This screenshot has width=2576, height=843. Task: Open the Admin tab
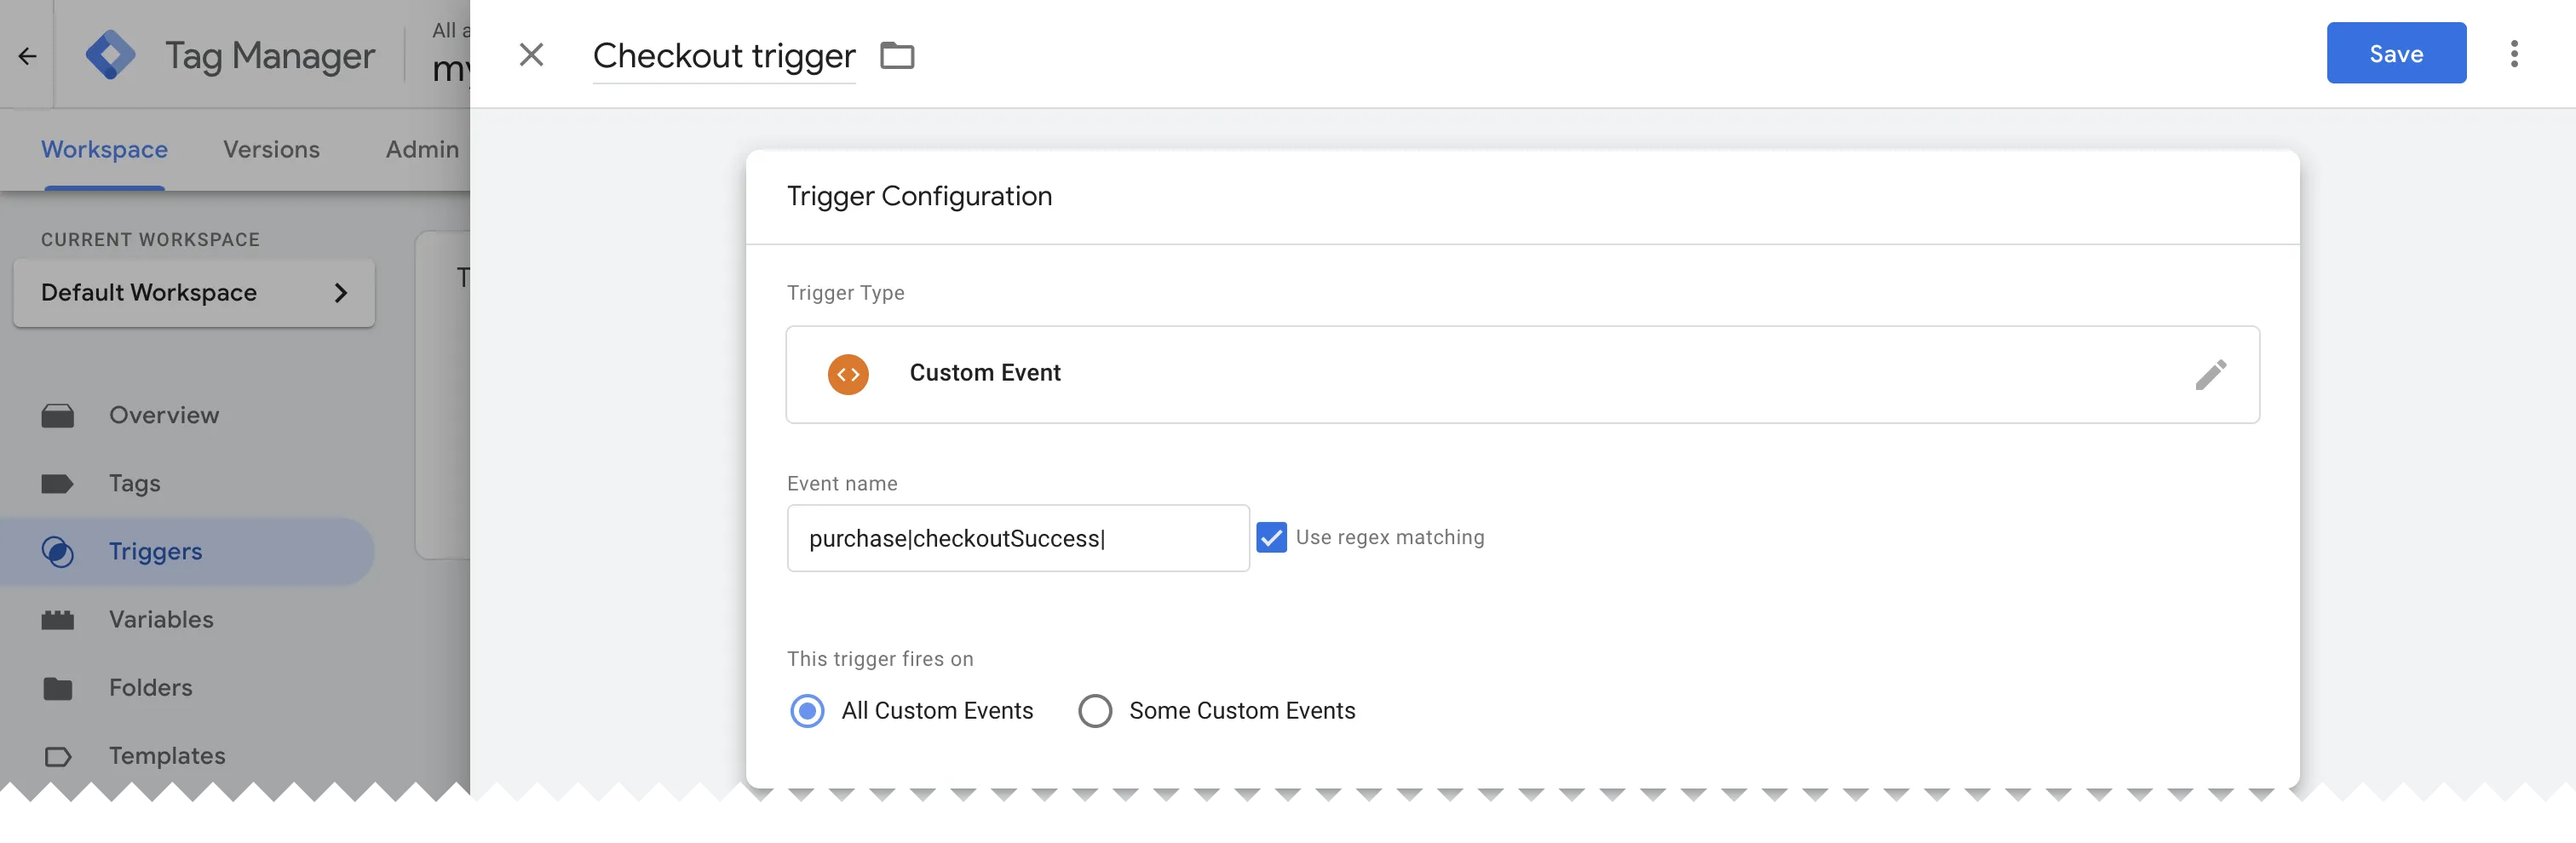[x=420, y=149]
